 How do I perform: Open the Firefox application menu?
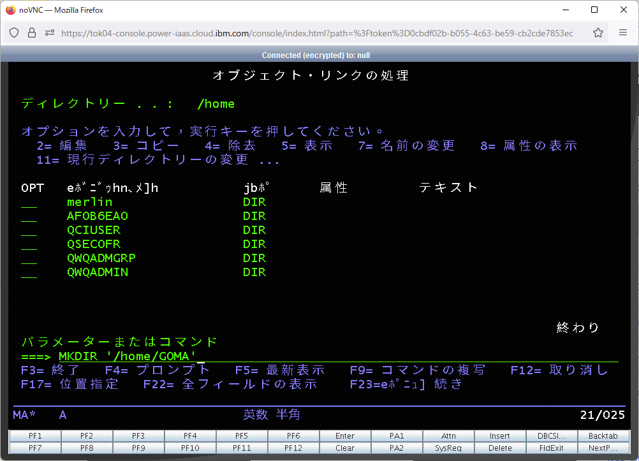[x=623, y=33]
